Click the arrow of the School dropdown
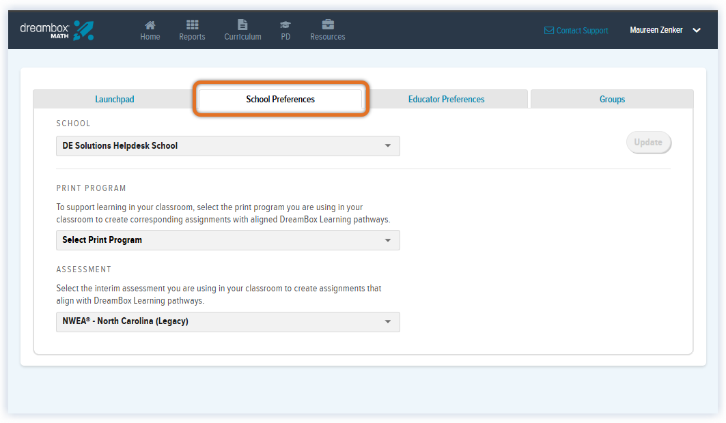 (x=388, y=146)
